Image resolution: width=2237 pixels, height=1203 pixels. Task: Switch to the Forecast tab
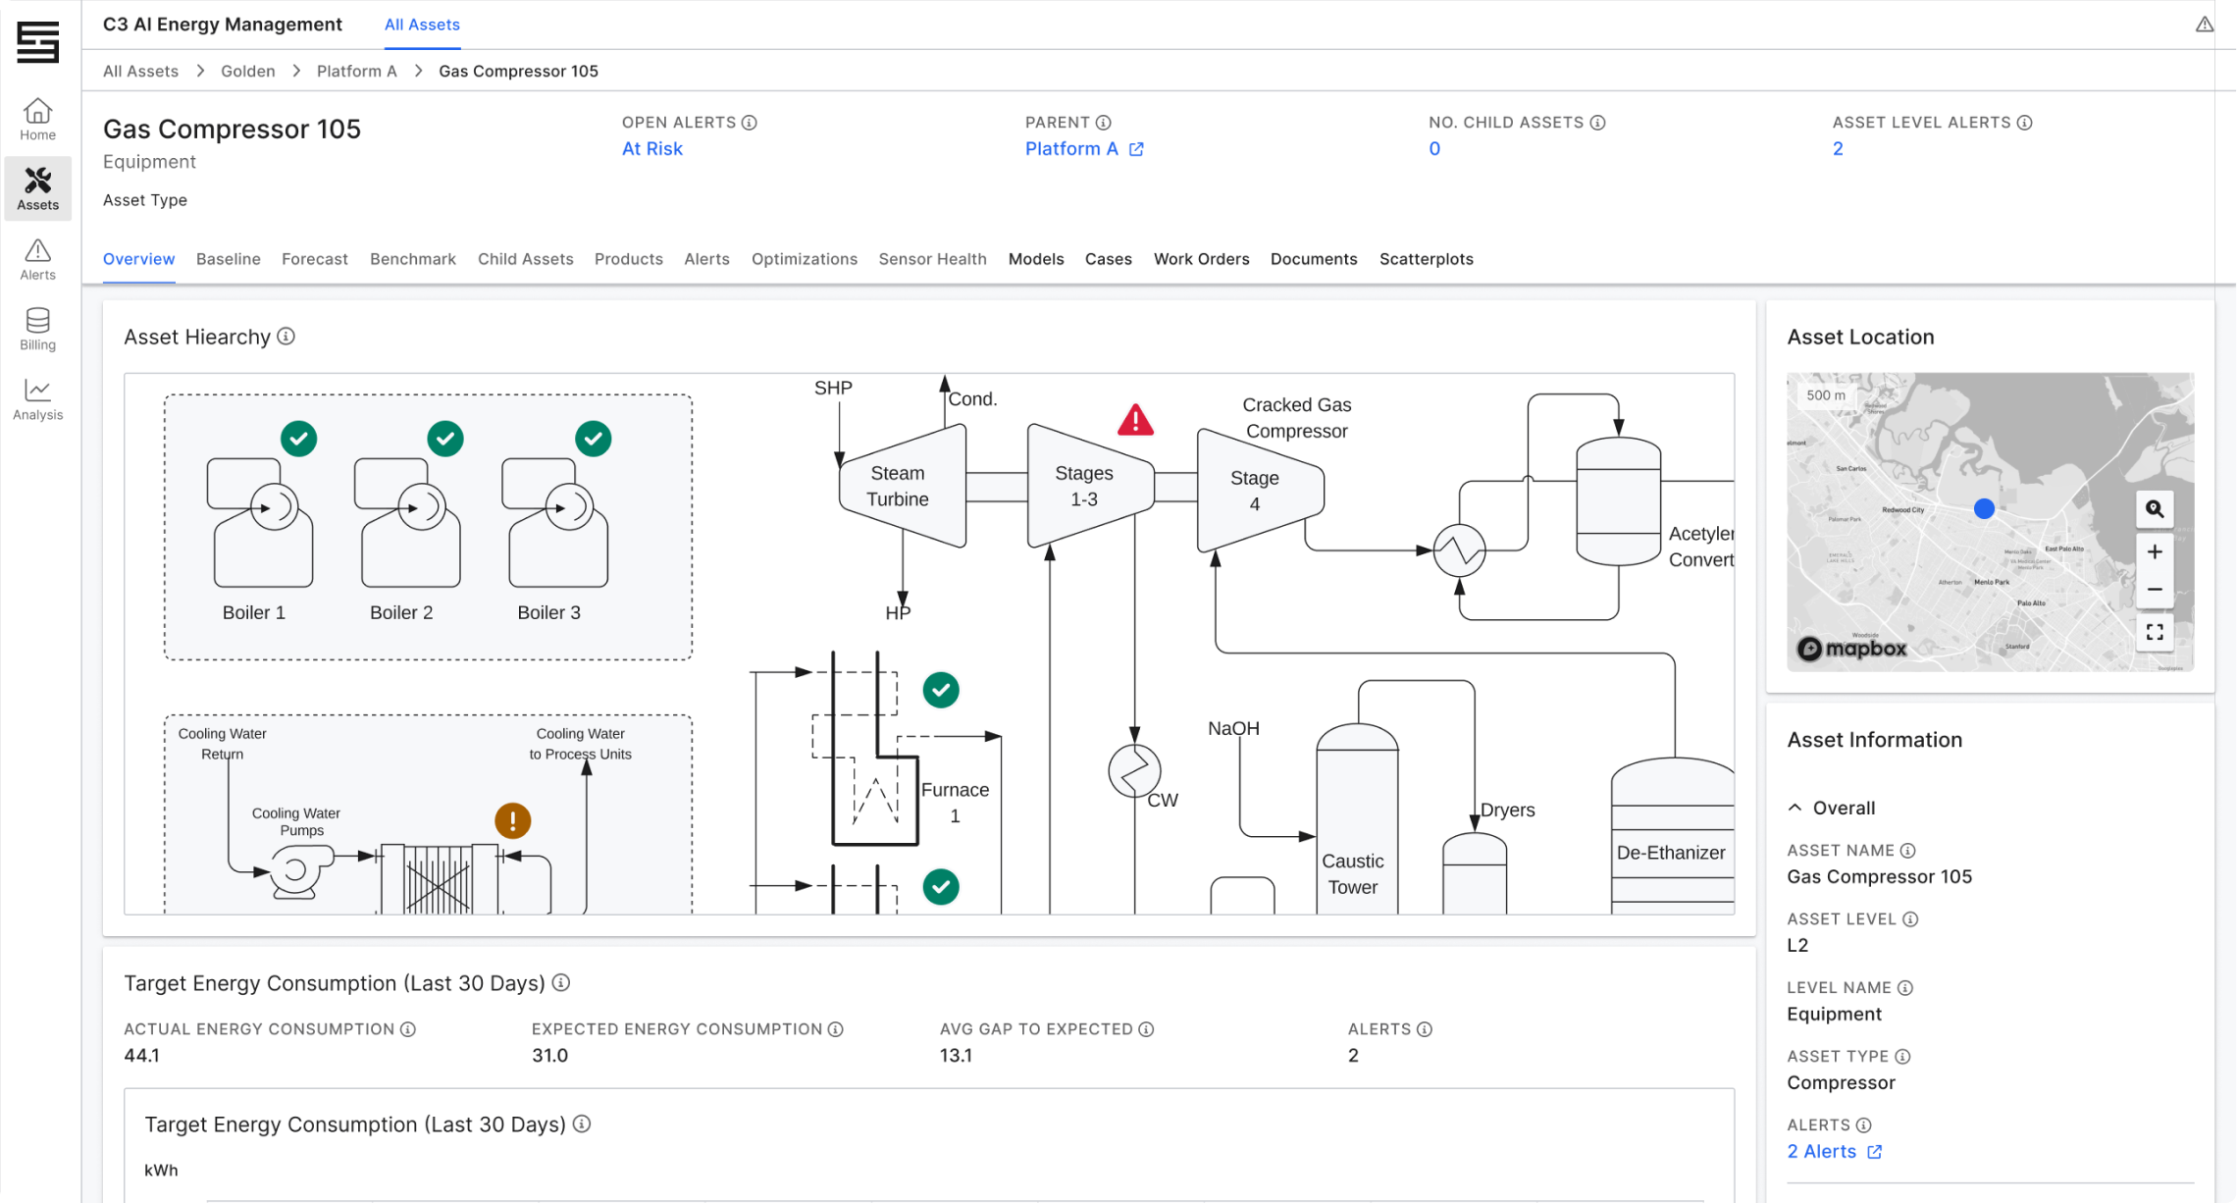pyautogui.click(x=315, y=259)
